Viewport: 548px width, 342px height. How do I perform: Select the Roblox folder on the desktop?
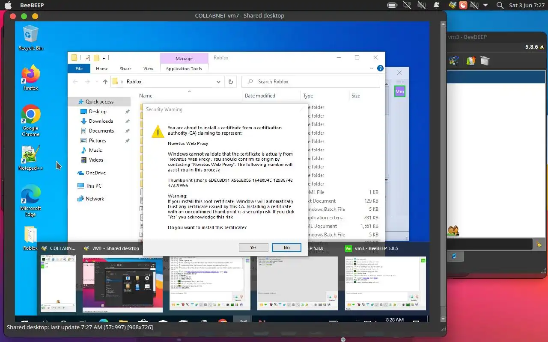tap(30, 238)
